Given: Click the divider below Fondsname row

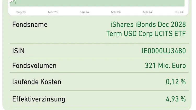Looking at the screenshot, I should (99, 43).
